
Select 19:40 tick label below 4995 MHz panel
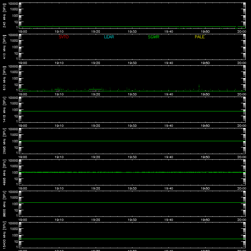pos(169,189)
